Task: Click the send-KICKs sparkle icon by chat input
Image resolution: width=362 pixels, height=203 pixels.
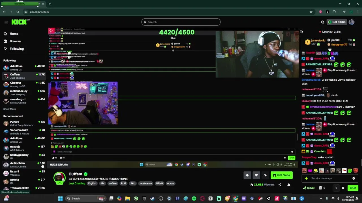Action: [x=306, y=178]
